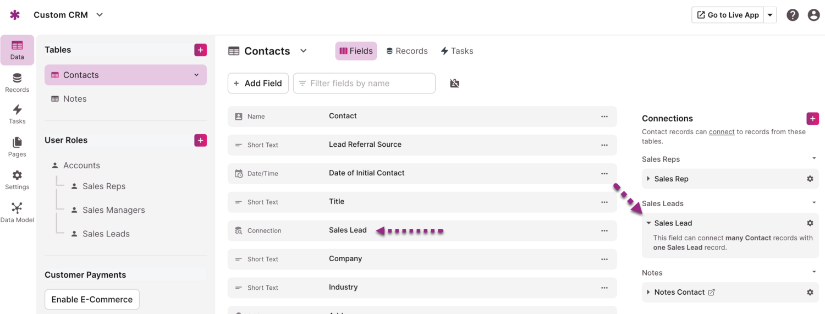Open the Pages sidebar icon
This screenshot has width=825, height=314.
pos(17,147)
